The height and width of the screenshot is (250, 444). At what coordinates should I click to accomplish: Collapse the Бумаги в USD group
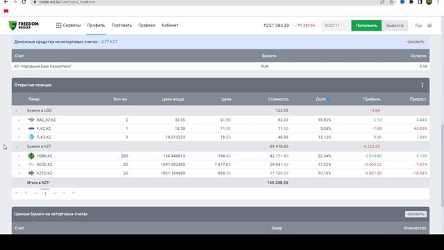(x=16, y=110)
